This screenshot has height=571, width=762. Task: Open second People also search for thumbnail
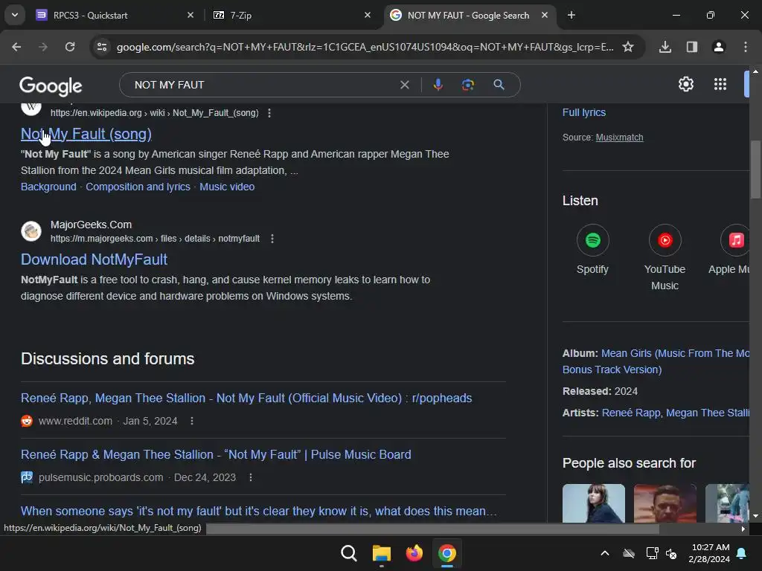tap(665, 503)
